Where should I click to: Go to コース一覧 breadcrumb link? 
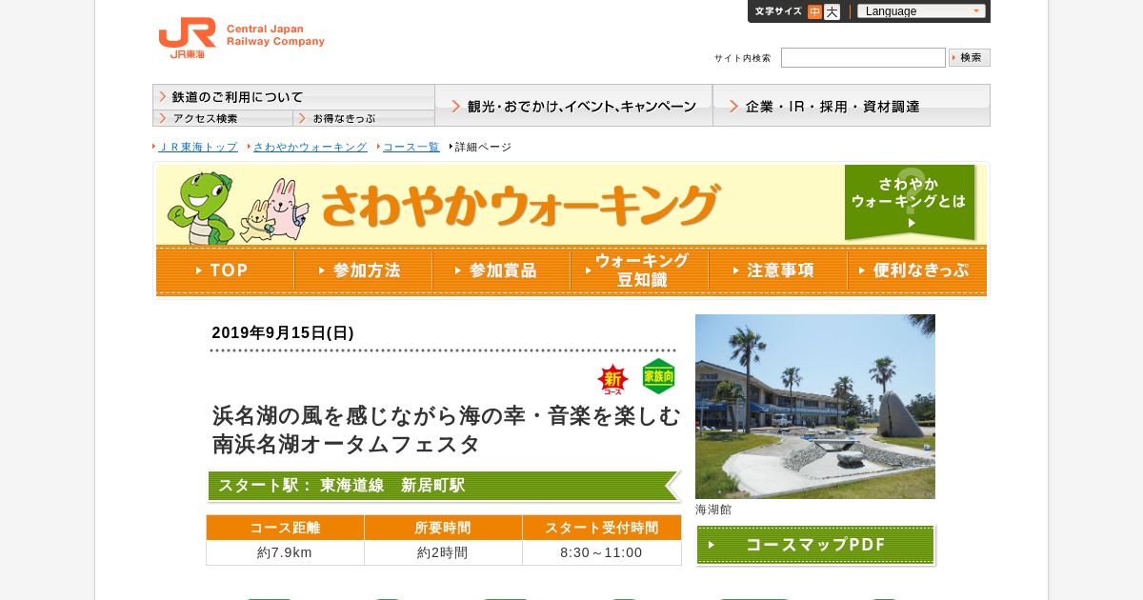[x=411, y=147]
